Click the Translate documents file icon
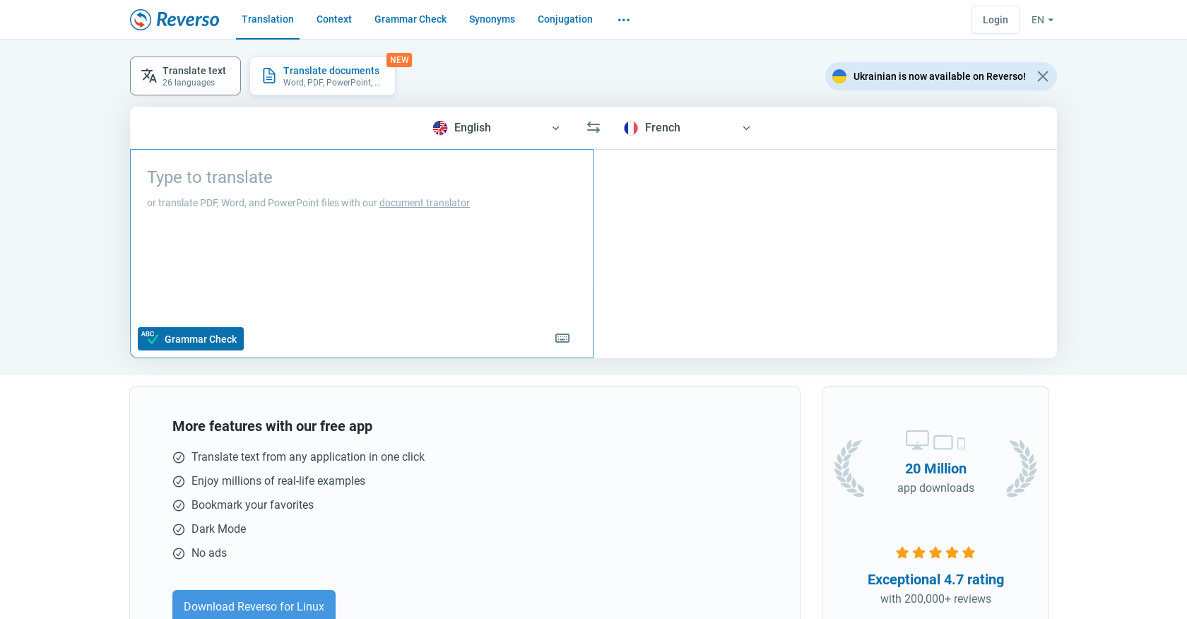 (x=269, y=76)
